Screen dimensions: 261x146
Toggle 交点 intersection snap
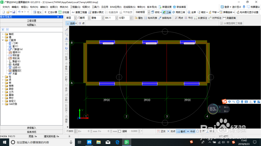[x=171, y=131]
